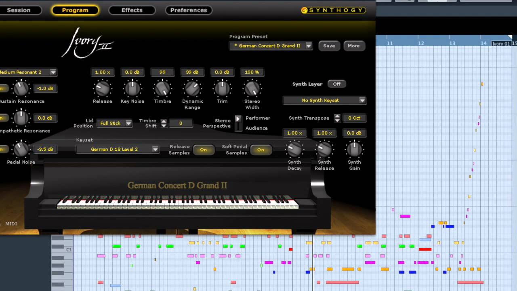The height and width of the screenshot is (291, 517).
Task: Click the Trim 0.0 dB value field
Action: click(222, 72)
